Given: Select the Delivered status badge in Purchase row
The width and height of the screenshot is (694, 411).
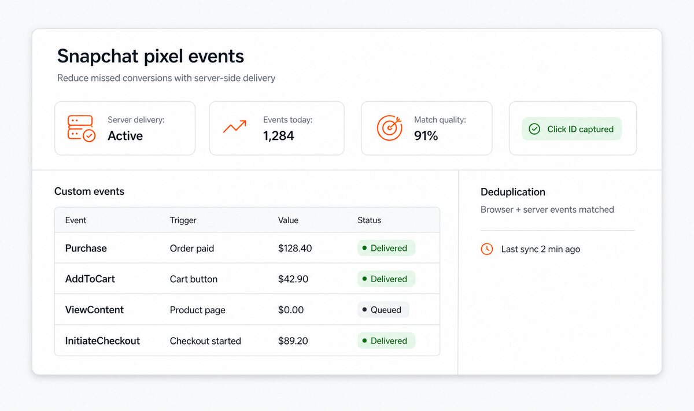Looking at the screenshot, I should 386,248.
